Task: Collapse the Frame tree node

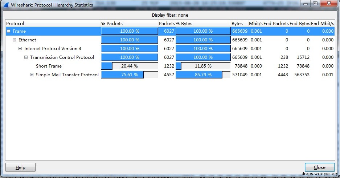Action: point(8,31)
